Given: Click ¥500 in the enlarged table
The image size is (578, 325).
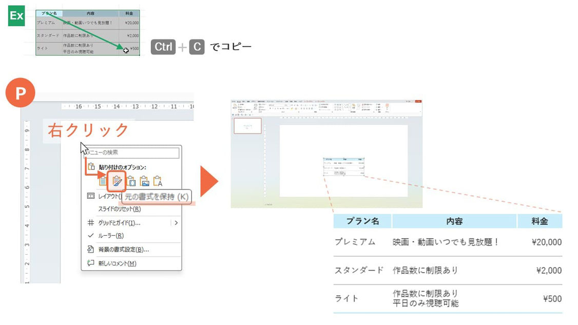Looking at the screenshot, I should tap(552, 299).
